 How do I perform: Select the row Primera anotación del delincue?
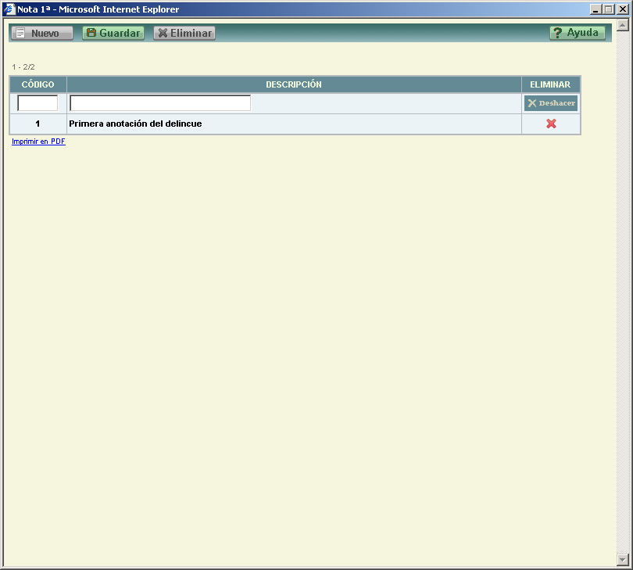tap(134, 124)
